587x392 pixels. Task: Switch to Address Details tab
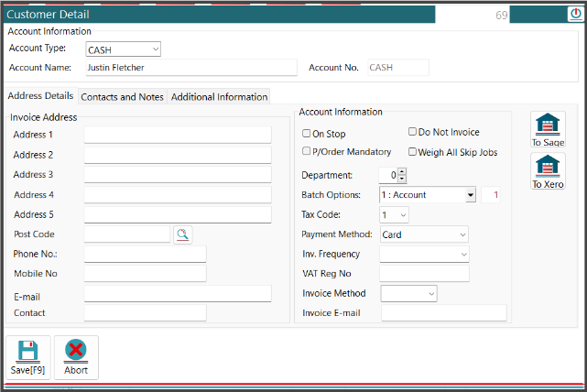point(40,96)
